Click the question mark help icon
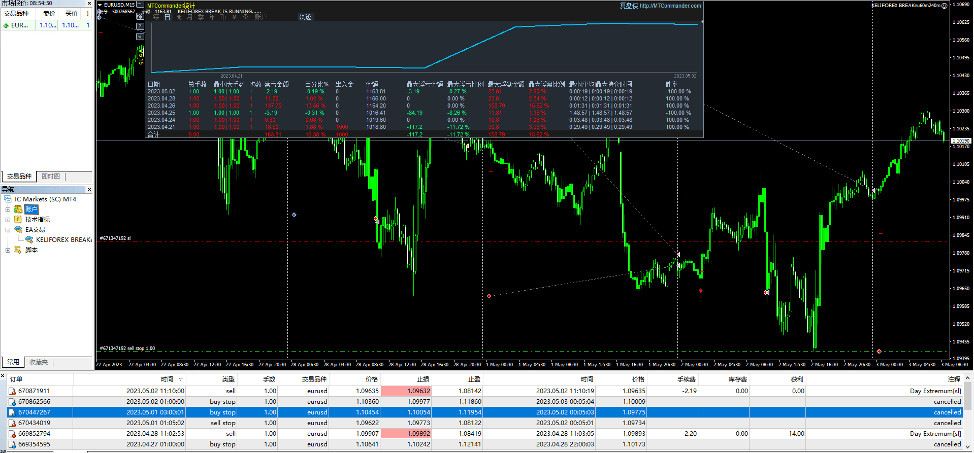Image resolution: width=974 pixels, height=453 pixels. (x=141, y=26)
